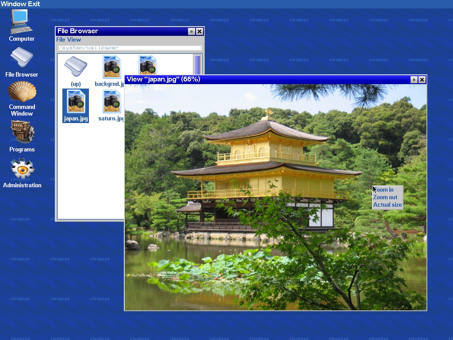Open the Programs engine icon

click(x=22, y=136)
